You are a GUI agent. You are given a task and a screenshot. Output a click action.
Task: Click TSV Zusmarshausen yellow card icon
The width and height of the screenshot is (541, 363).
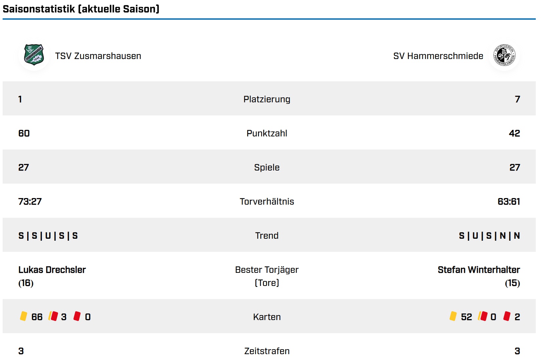click(23, 316)
